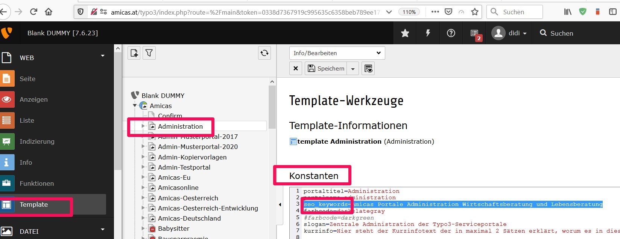Click the browser back button

[3, 12]
